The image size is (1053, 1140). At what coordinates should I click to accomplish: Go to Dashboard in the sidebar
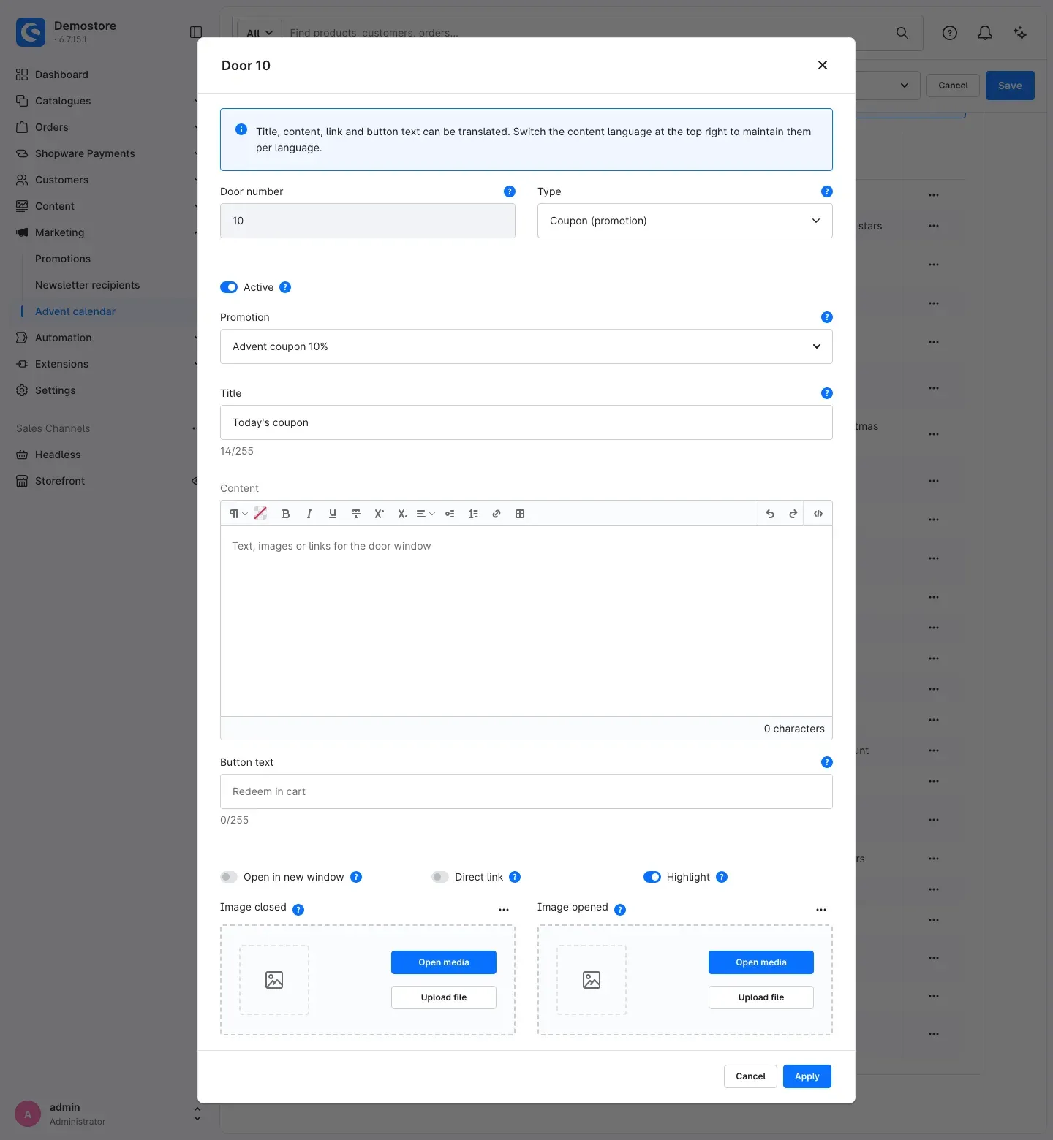coord(61,75)
